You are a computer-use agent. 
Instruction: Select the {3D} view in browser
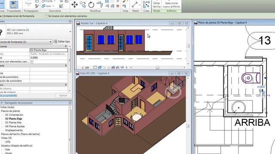pos(8,142)
